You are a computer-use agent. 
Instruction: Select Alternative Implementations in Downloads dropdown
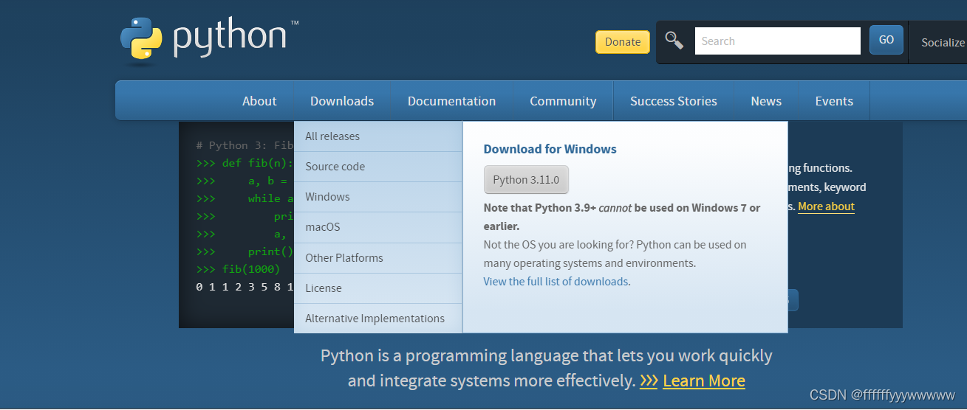(378, 319)
